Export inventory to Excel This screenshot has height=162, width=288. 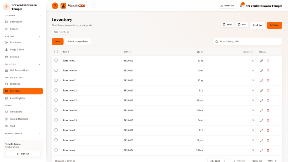pos(227,25)
